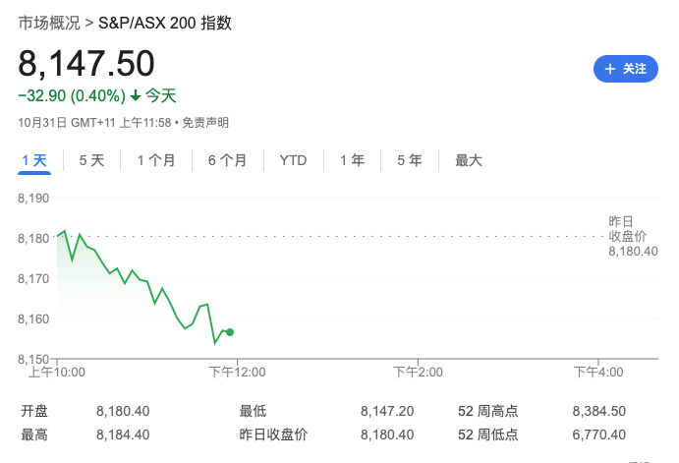Open the 市场概况 breadcrumb link

point(49,23)
